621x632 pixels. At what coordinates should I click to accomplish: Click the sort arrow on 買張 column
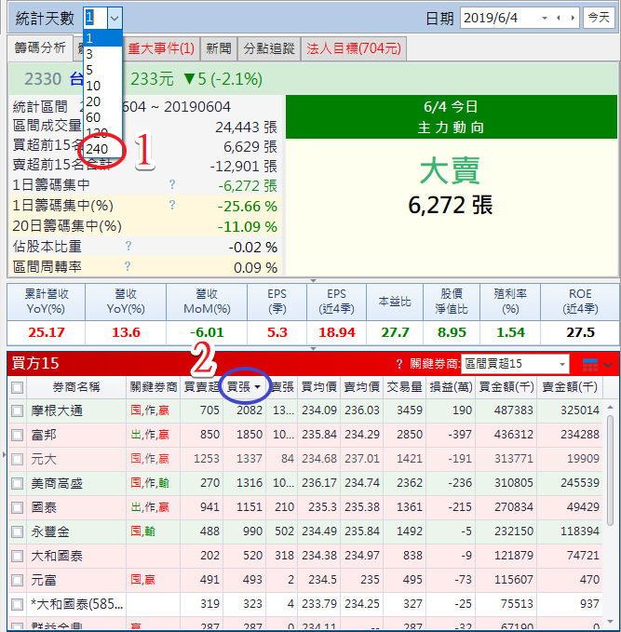tap(257, 386)
